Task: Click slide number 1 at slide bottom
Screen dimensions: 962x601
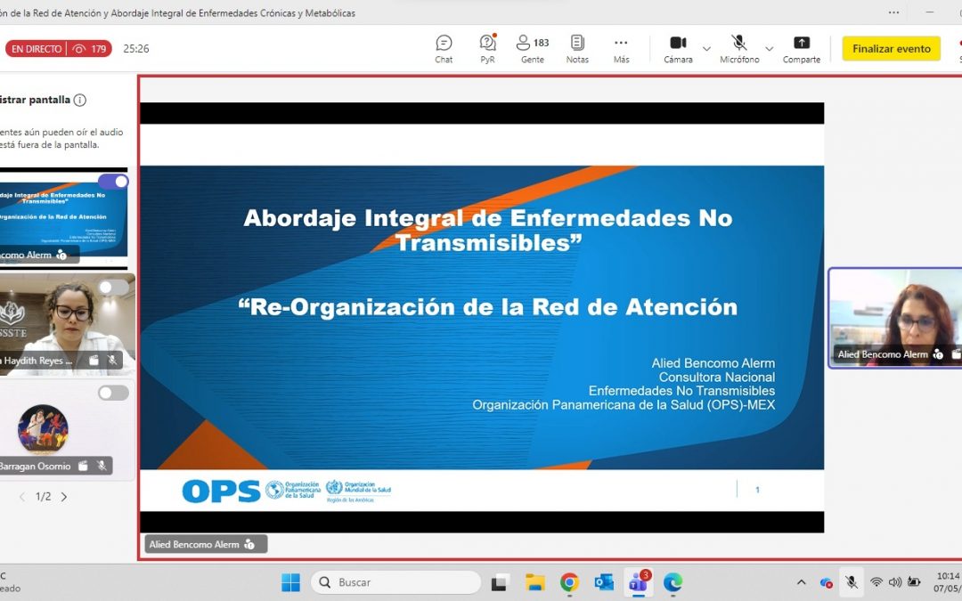Action: click(758, 490)
